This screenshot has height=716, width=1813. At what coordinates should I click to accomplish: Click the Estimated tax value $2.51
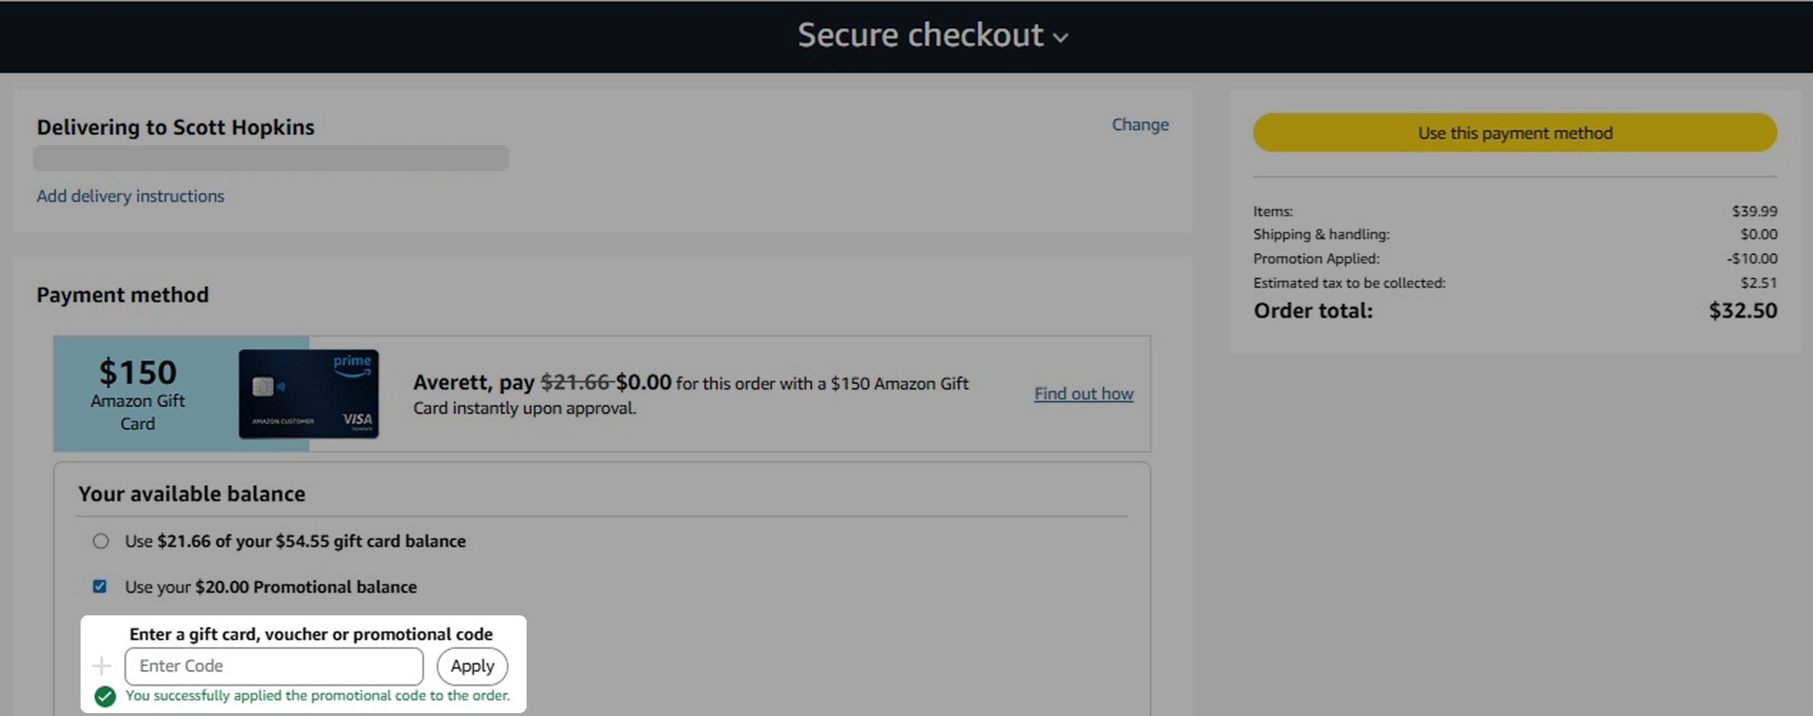coord(1758,283)
